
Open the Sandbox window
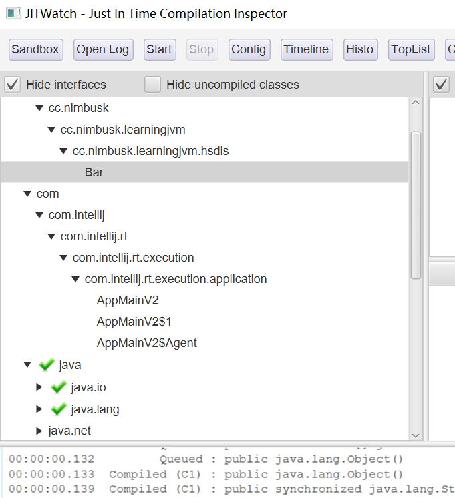35,49
